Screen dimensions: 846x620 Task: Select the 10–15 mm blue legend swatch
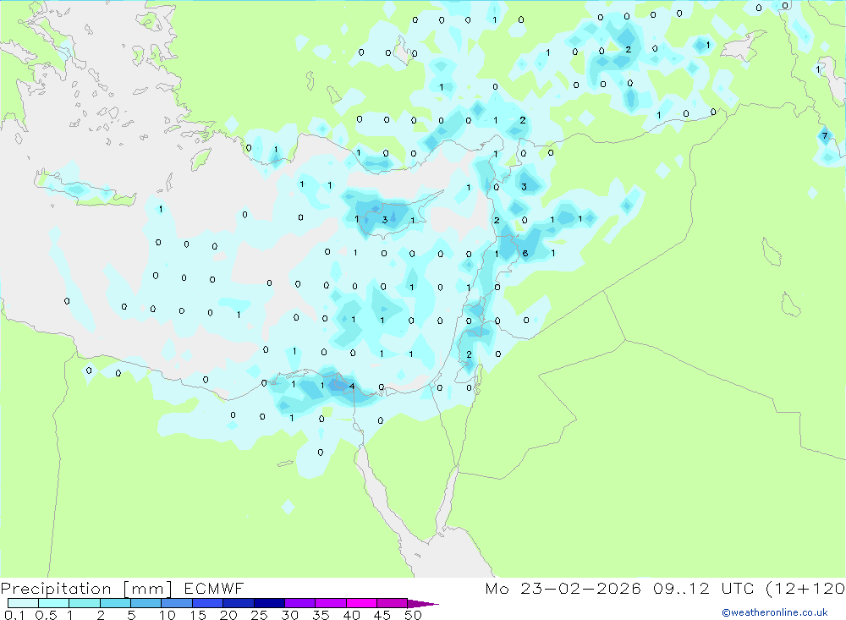(x=177, y=603)
